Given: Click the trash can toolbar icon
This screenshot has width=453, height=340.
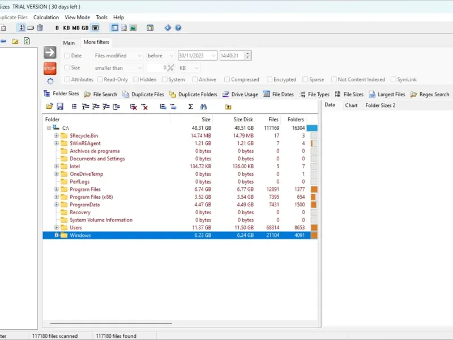Looking at the screenshot, I should tap(40, 28).
